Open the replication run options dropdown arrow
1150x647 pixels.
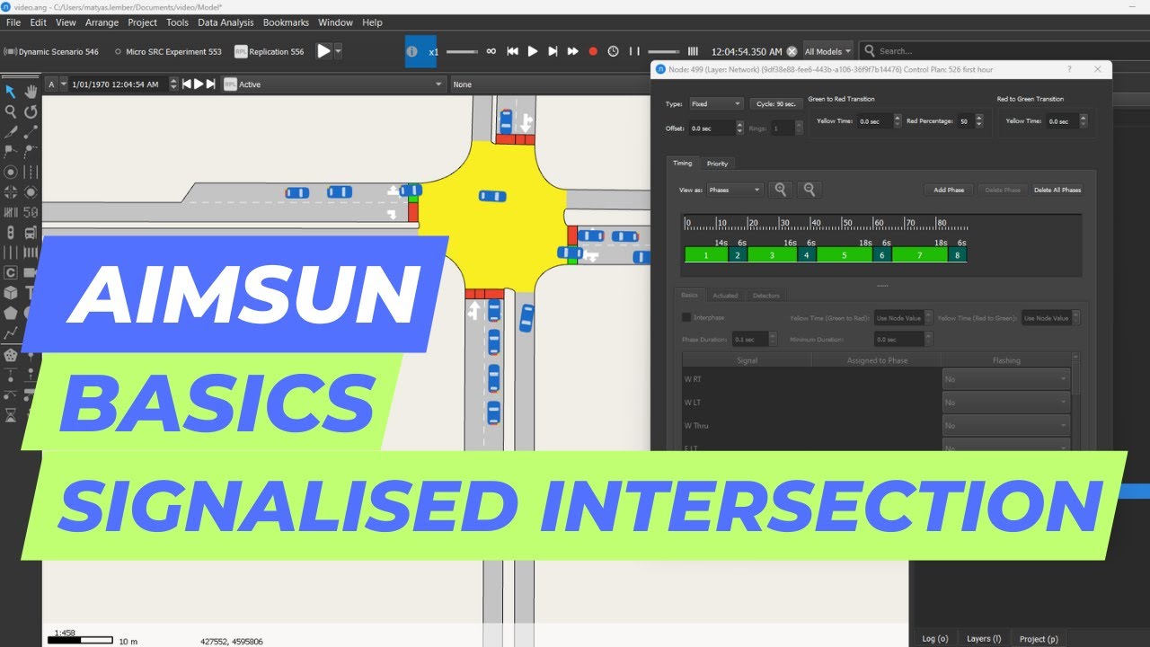pyautogui.click(x=339, y=51)
